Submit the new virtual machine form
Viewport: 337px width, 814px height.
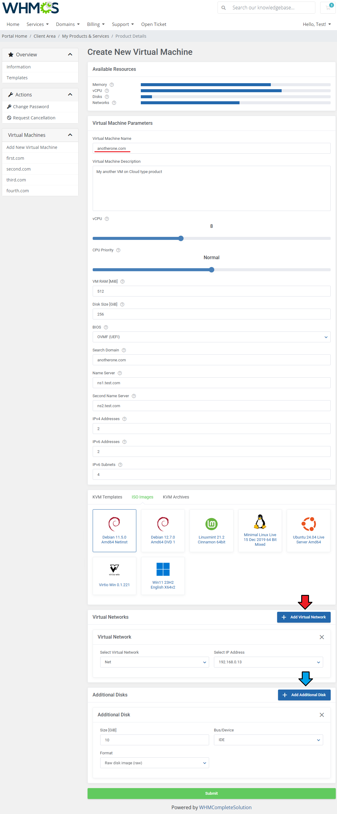pos(212,793)
